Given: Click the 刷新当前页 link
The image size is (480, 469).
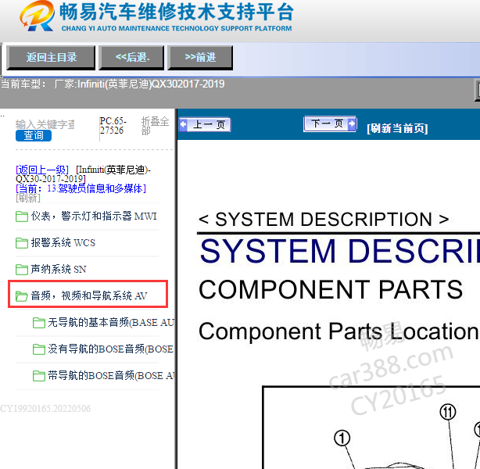Looking at the screenshot, I should (x=397, y=128).
